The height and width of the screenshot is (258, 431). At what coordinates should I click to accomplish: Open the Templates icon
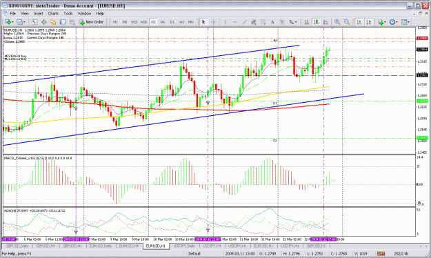tap(404, 21)
